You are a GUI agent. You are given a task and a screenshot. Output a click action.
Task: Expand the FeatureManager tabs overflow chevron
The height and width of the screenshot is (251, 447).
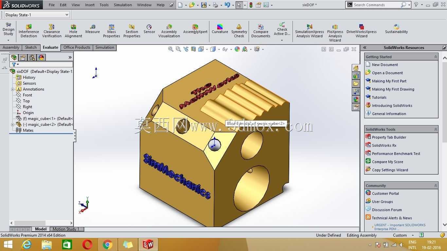[70, 58]
